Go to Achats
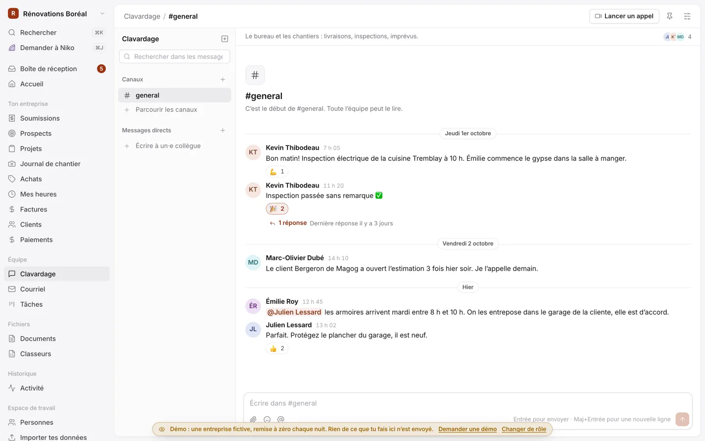The width and height of the screenshot is (705, 441). tap(57, 179)
